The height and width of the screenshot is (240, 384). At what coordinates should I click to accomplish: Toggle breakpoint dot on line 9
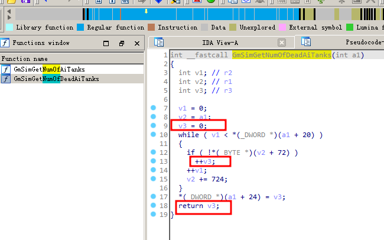(154, 125)
